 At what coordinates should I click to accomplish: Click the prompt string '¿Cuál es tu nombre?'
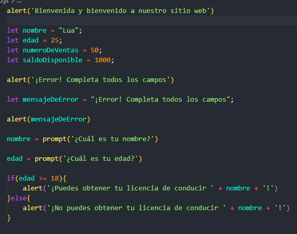click(x=112, y=139)
